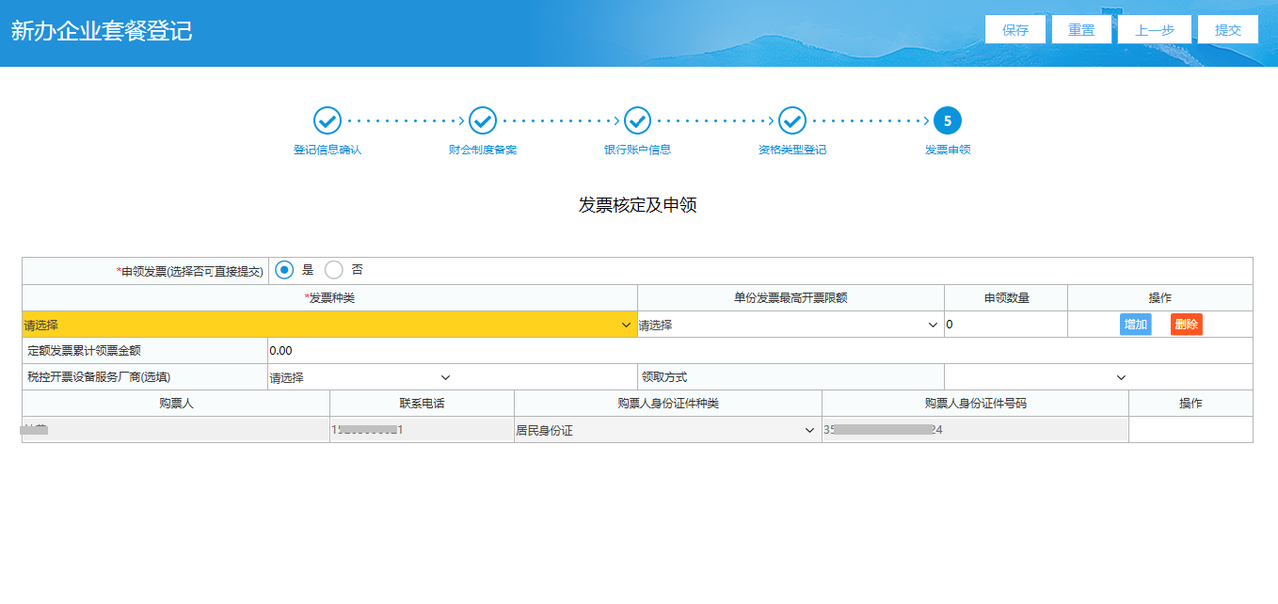Viewport: 1278px width, 604px height.
Task: Select 否 radio button for 申领发票
Action: tap(334, 270)
